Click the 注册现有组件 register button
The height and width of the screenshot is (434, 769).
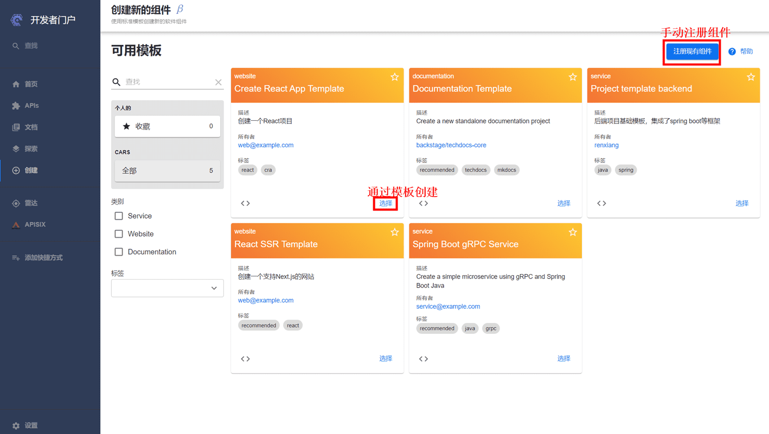click(692, 51)
